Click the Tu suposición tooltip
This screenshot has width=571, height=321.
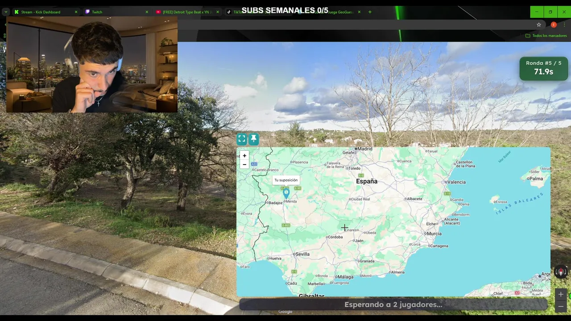286,180
